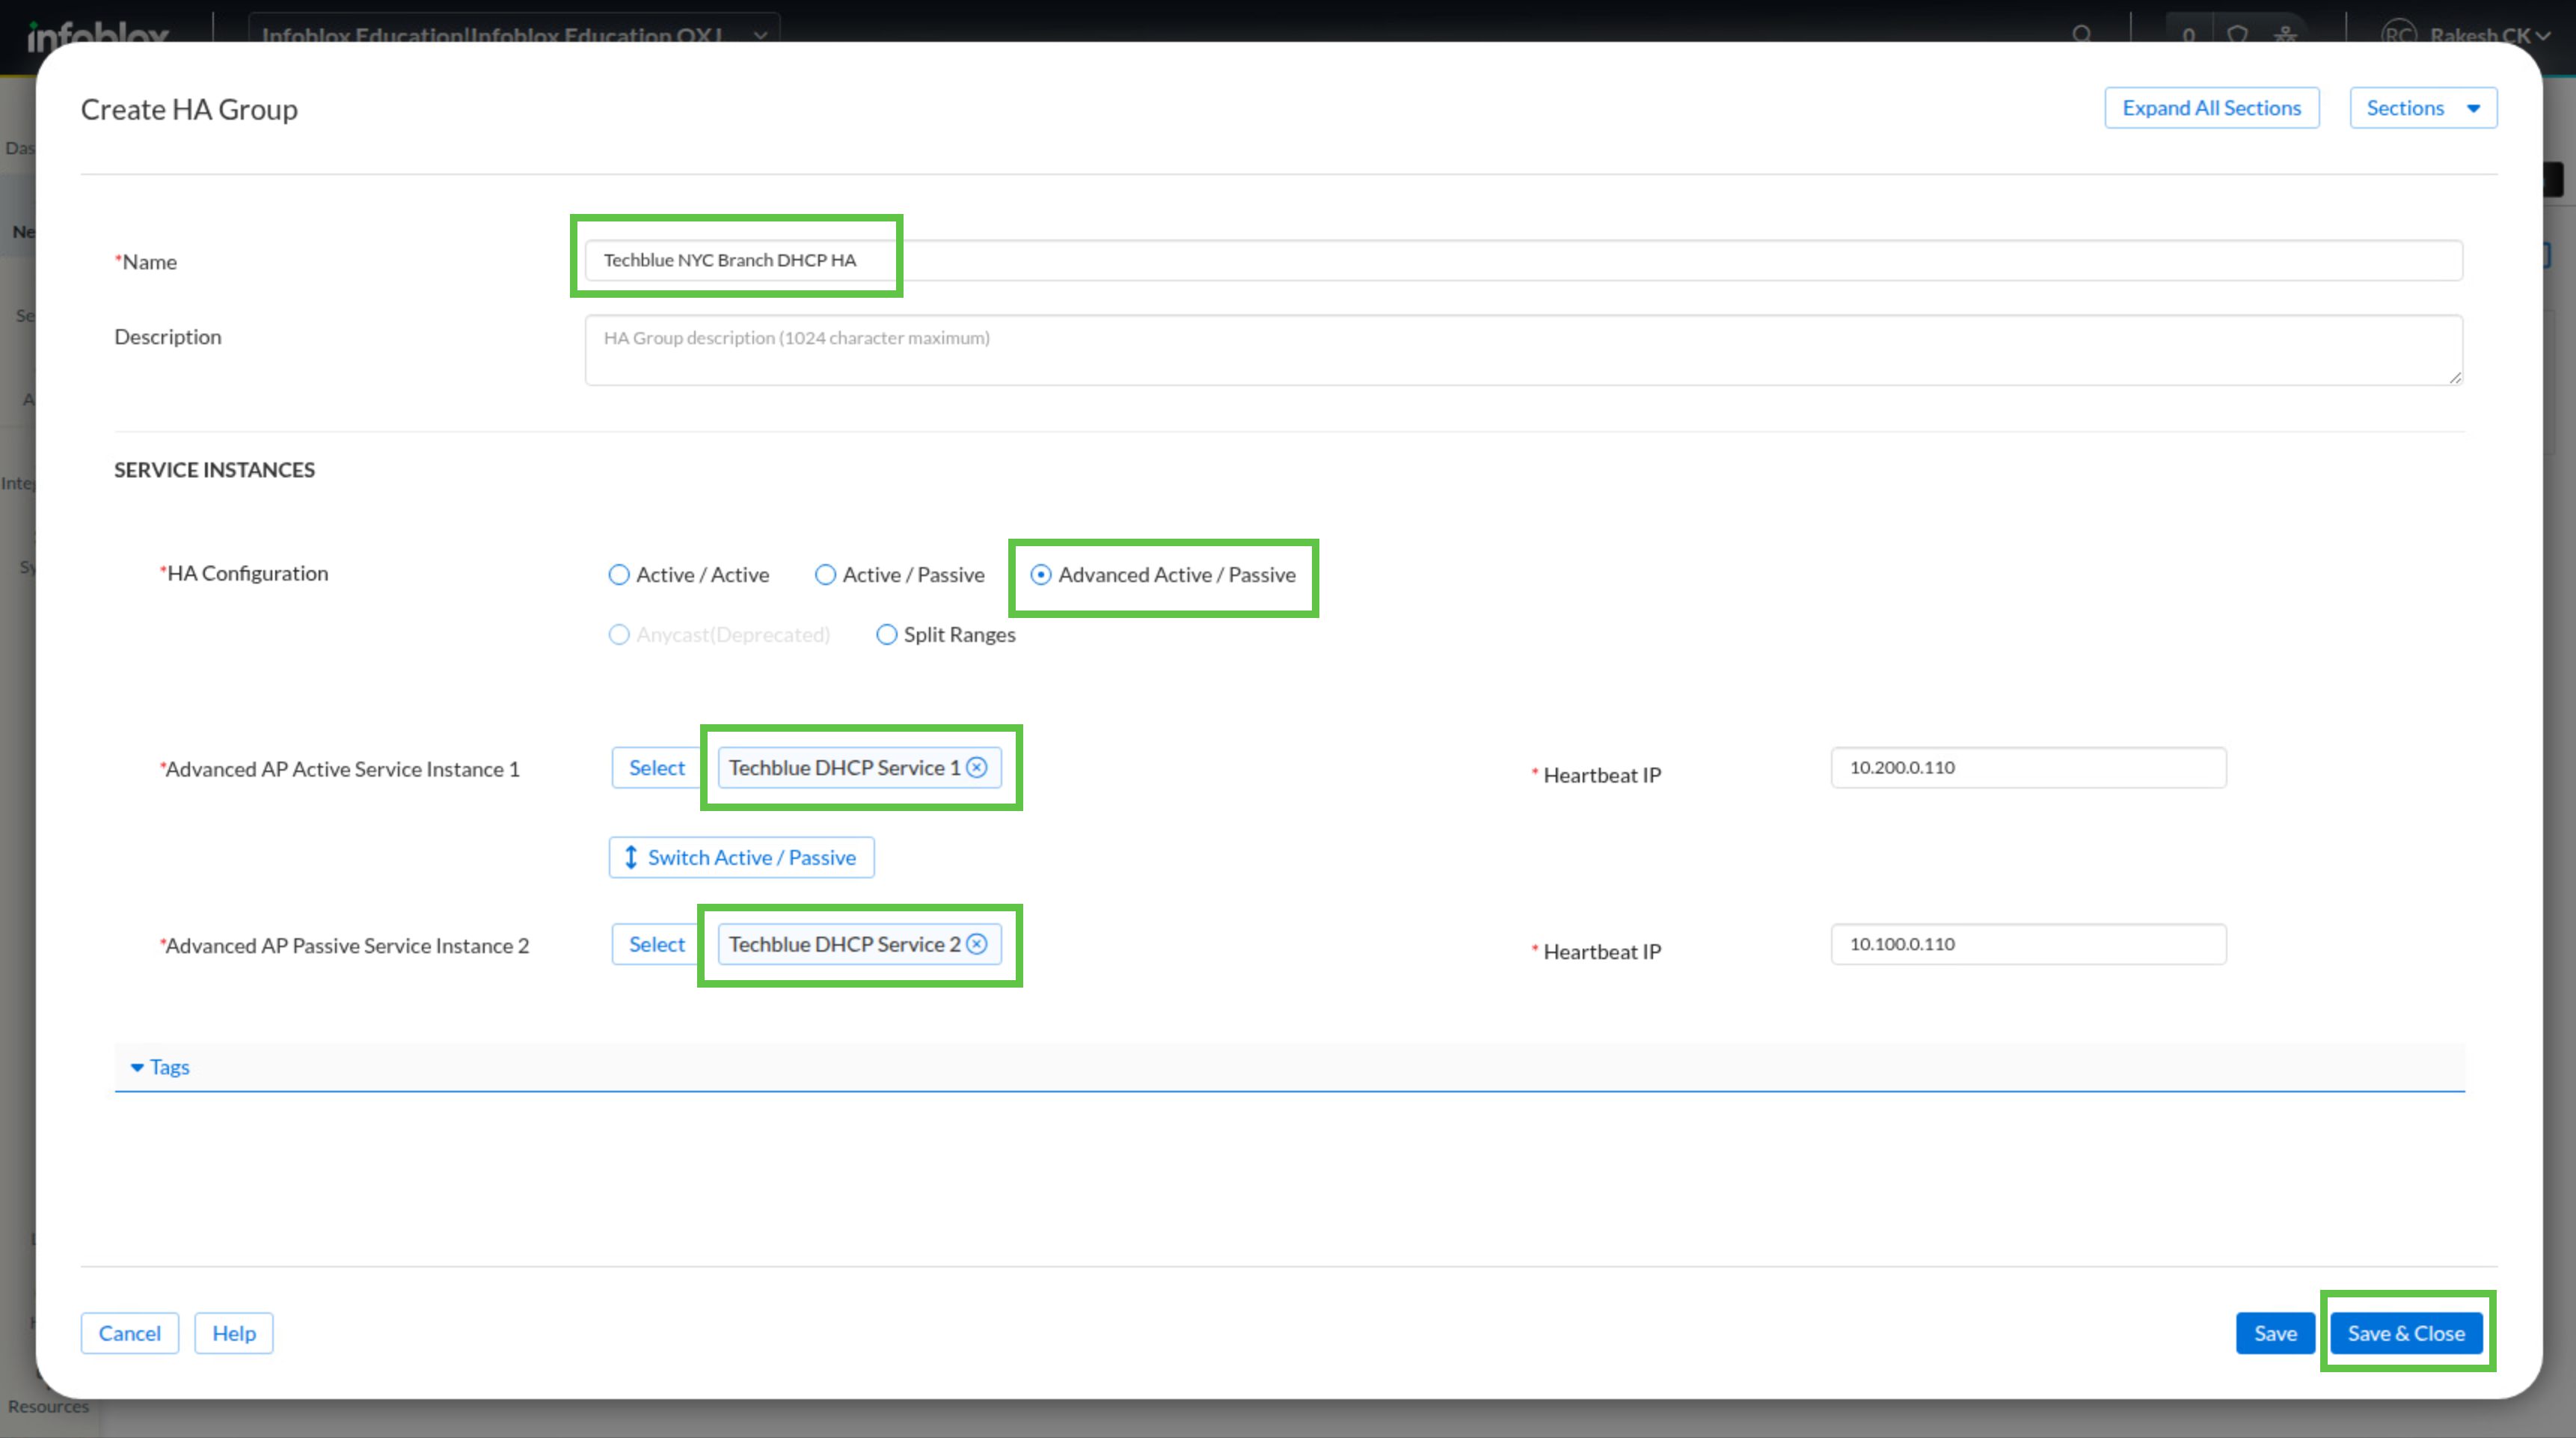Image resolution: width=2576 pixels, height=1438 pixels.
Task: Open the Sections dropdown
Action: click(2423, 108)
